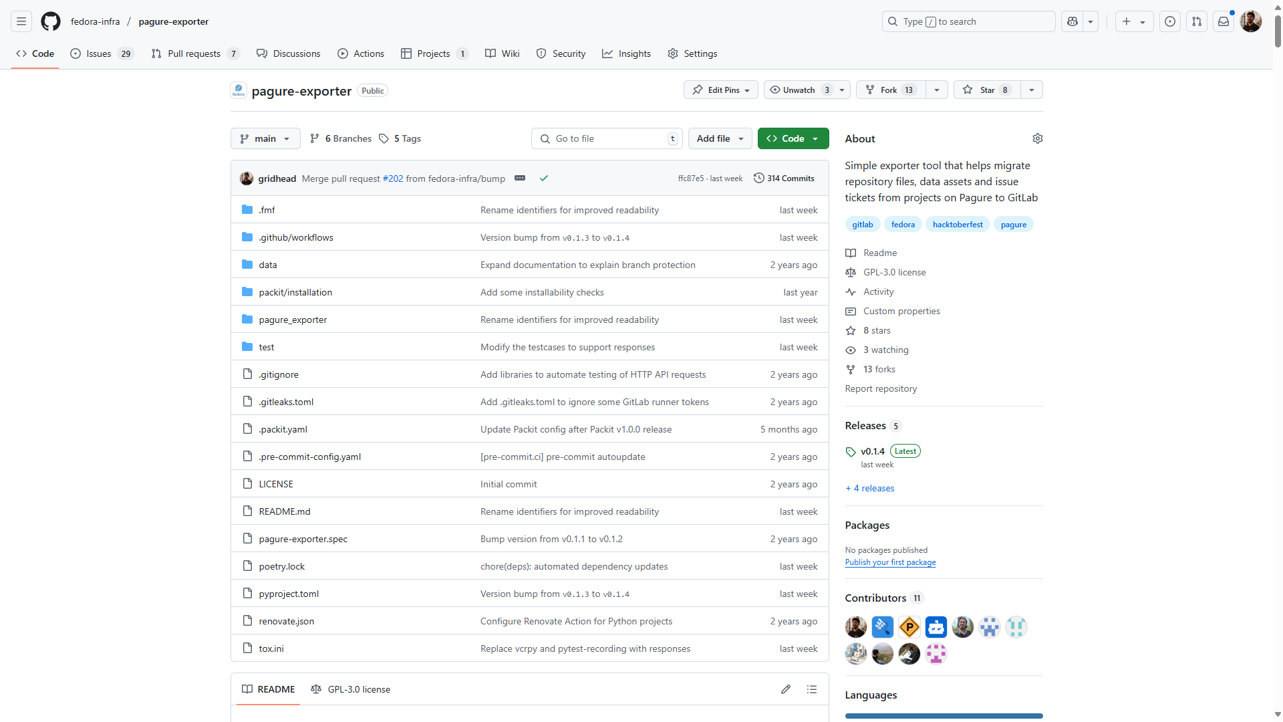Open the Activity link in About
The width and height of the screenshot is (1283, 722).
click(878, 291)
